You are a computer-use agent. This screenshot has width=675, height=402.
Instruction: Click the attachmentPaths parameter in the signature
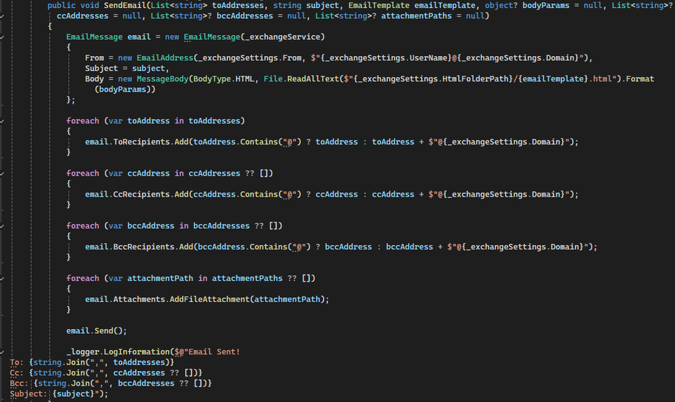[x=416, y=16]
